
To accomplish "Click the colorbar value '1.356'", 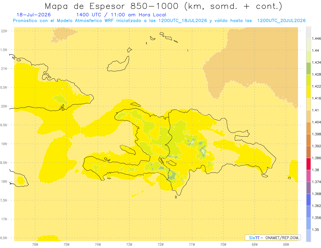I will pos(317,218).
